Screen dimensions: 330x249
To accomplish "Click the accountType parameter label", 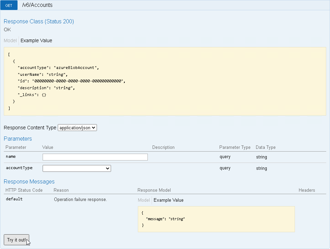I will pos(19,168).
